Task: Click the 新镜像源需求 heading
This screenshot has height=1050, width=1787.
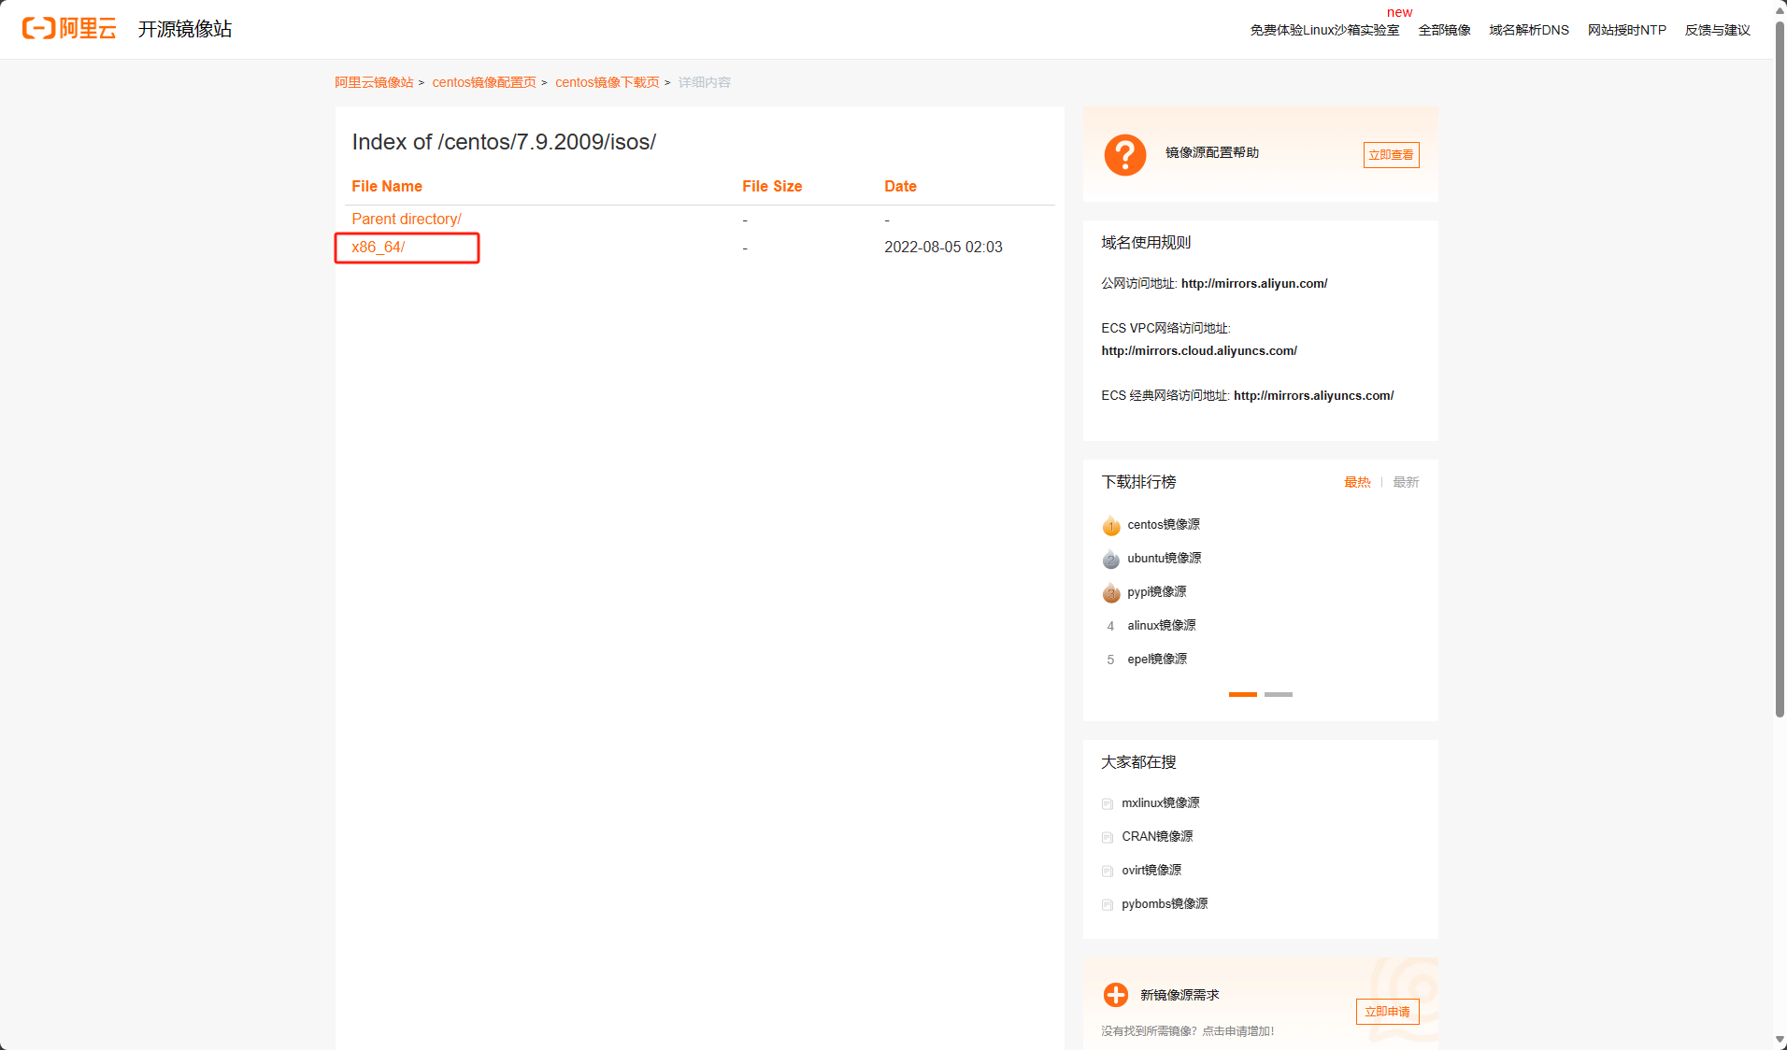Action: (x=1179, y=995)
